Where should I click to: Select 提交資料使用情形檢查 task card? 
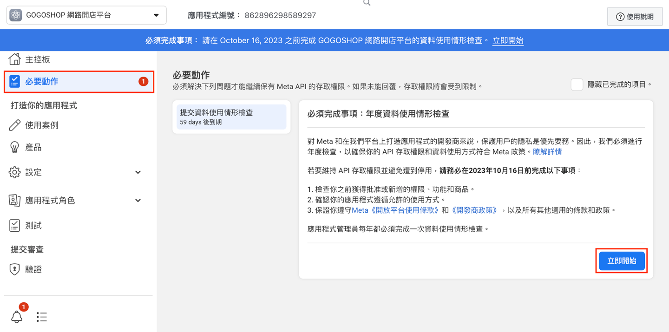(x=231, y=117)
